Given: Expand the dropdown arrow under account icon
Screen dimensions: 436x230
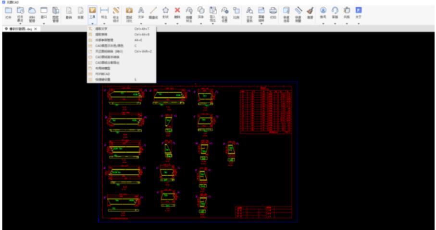Looking at the screenshot, I should coord(323,23).
